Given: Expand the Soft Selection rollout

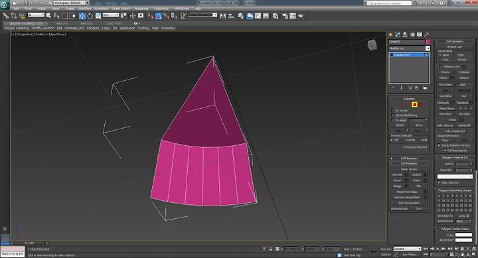Looking at the screenshot, I should (x=392, y=159).
